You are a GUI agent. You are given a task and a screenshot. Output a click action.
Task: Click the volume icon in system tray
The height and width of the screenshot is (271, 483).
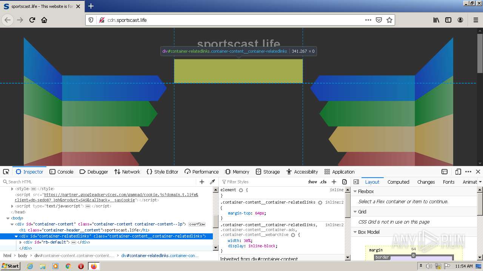[x=429, y=266]
